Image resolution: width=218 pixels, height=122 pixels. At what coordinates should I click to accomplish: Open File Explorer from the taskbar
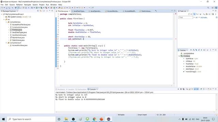pos(66,119)
